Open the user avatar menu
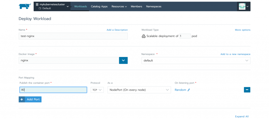Image resolution: width=269 pixels, height=119 pixels. click(243, 7)
